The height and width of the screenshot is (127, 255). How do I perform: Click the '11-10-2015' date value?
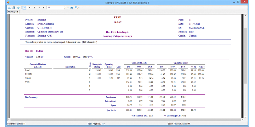(x=195, y=24)
